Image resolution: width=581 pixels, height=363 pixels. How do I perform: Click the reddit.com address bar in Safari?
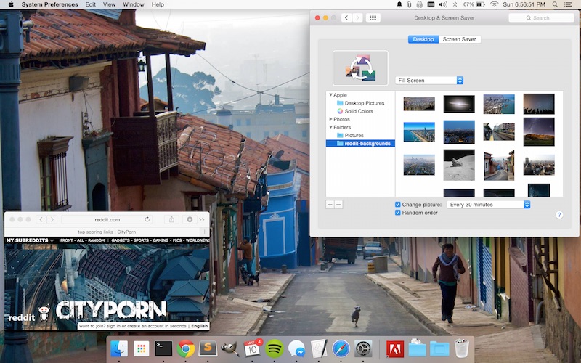(x=107, y=219)
